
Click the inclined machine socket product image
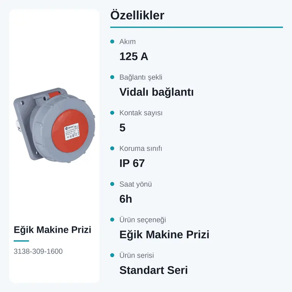pyautogui.click(x=54, y=125)
